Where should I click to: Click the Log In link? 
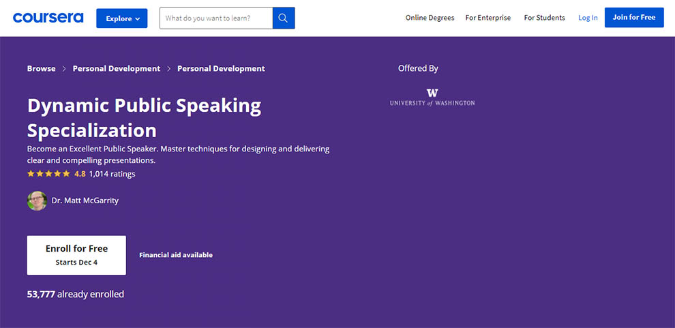click(588, 18)
